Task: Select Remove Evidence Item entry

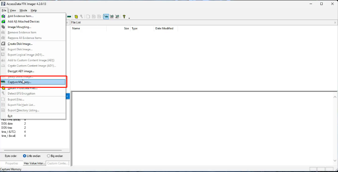Action: point(33,33)
